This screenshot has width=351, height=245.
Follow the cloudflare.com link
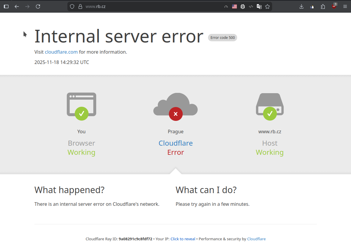click(61, 52)
